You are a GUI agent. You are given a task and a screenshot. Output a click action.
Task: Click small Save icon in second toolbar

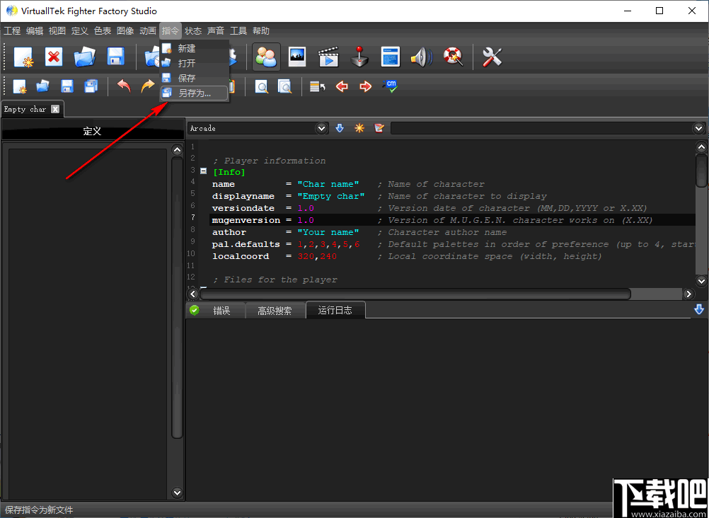click(x=67, y=86)
